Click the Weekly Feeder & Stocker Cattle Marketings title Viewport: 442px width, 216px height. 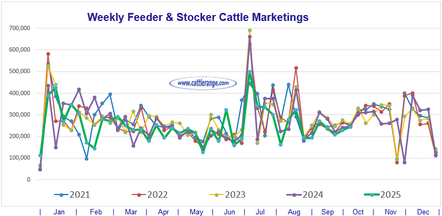click(198, 17)
